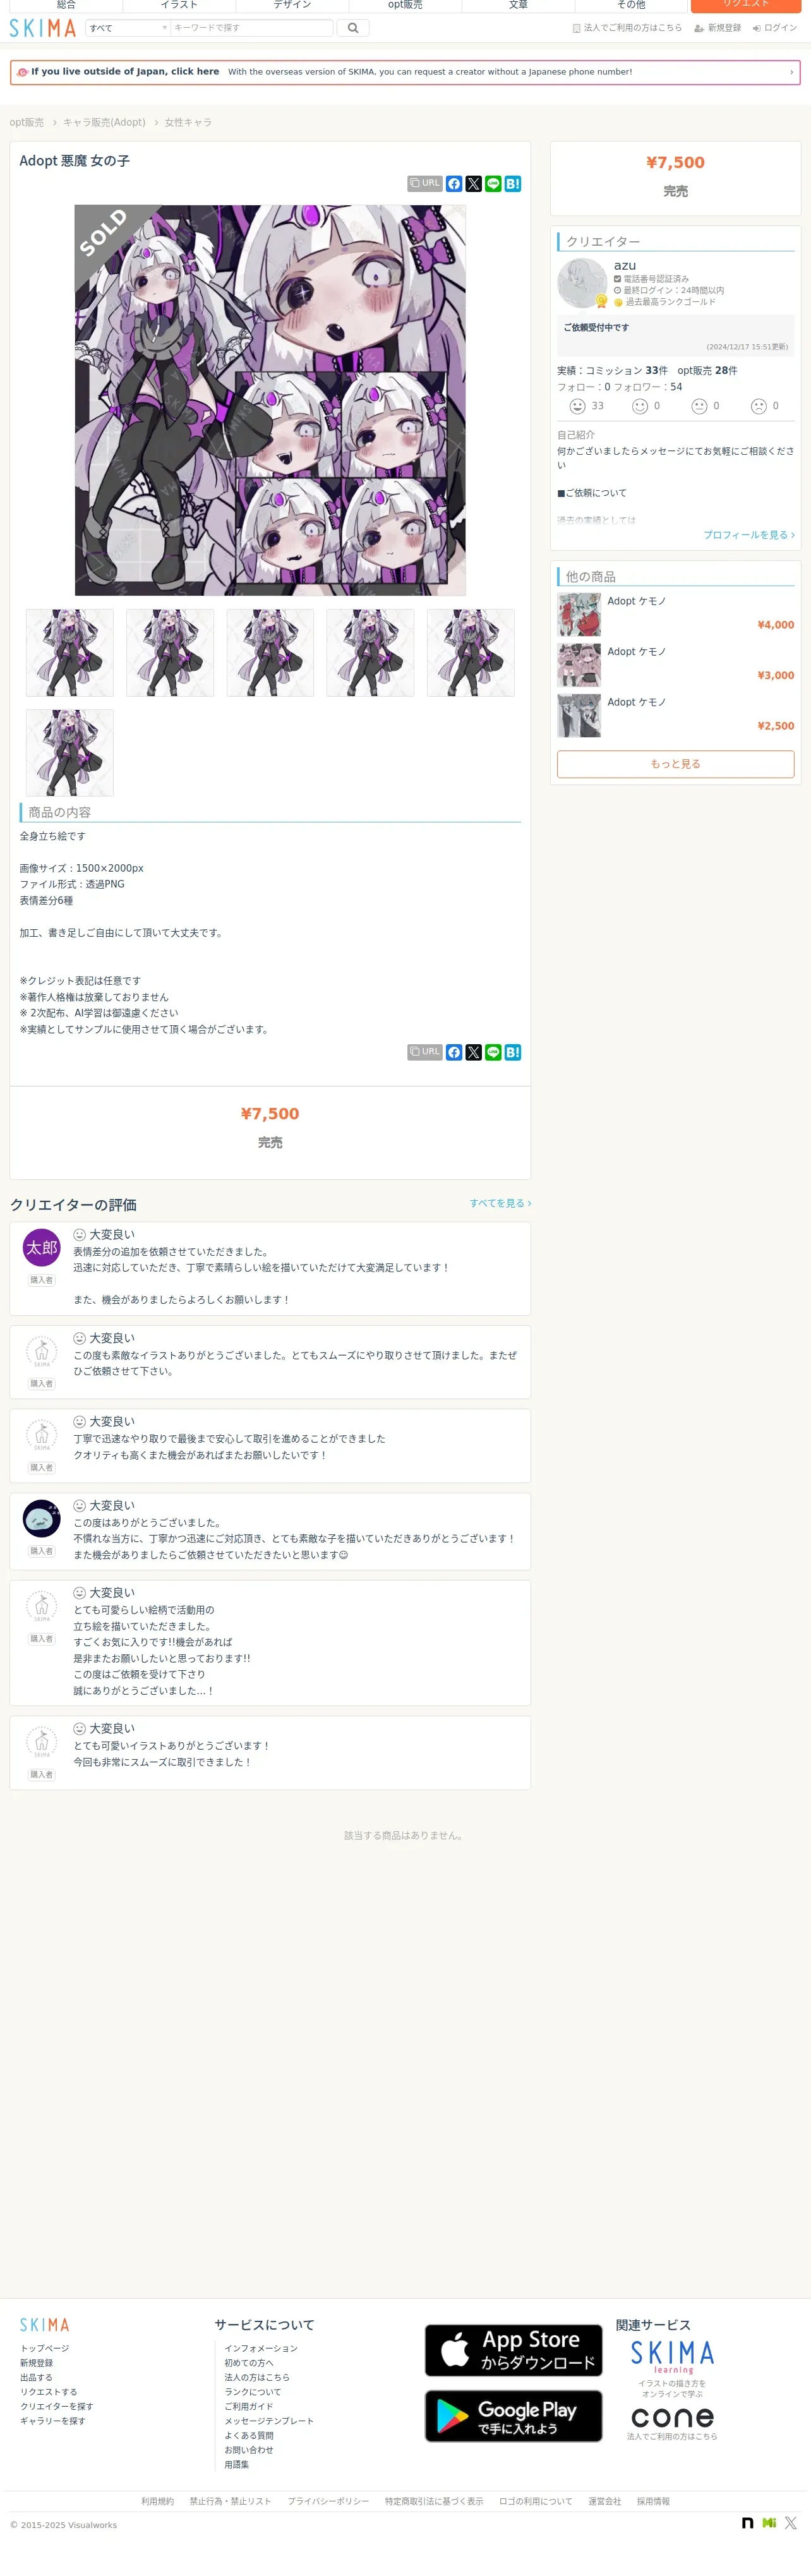Click the azu creator avatar
The image size is (811, 2576).
582,283
